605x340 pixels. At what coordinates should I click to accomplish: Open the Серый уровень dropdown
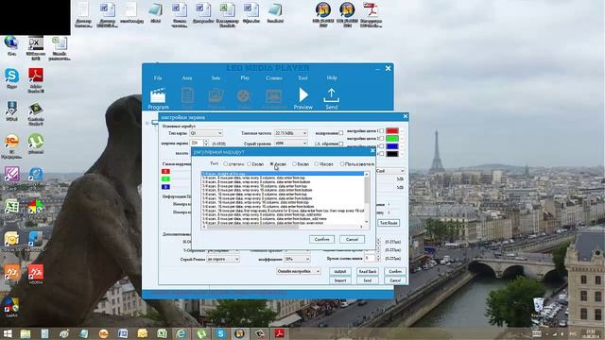coord(290,144)
